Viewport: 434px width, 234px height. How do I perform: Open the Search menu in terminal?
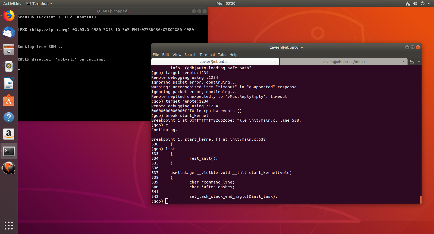(x=190, y=55)
